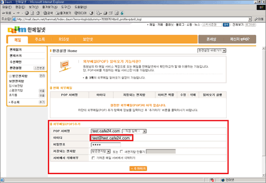Open the 폰세상 tab
266x183 pixels.
[211, 39]
